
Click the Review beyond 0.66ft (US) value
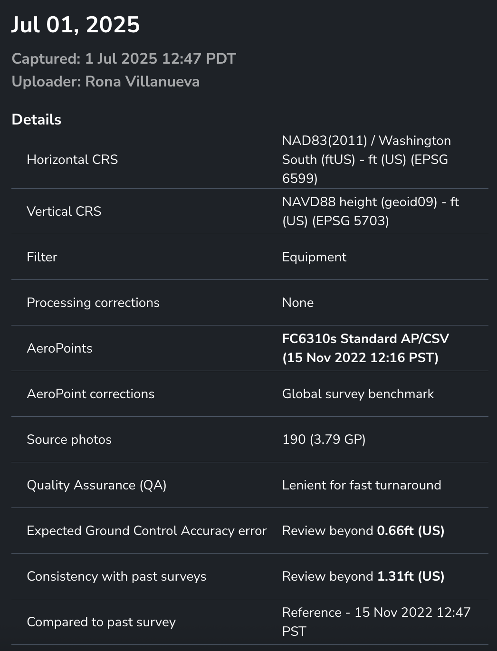[x=363, y=530]
